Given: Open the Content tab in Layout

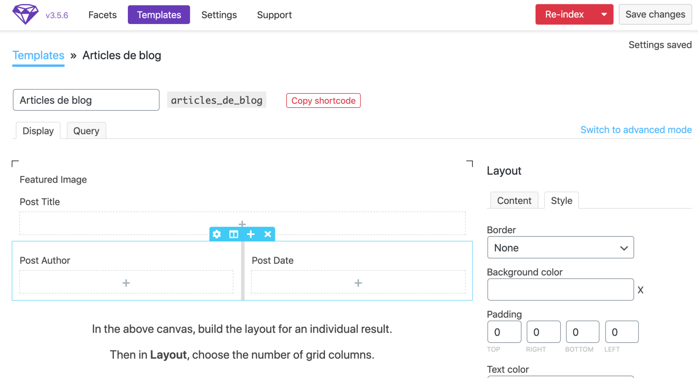Looking at the screenshot, I should pos(514,201).
